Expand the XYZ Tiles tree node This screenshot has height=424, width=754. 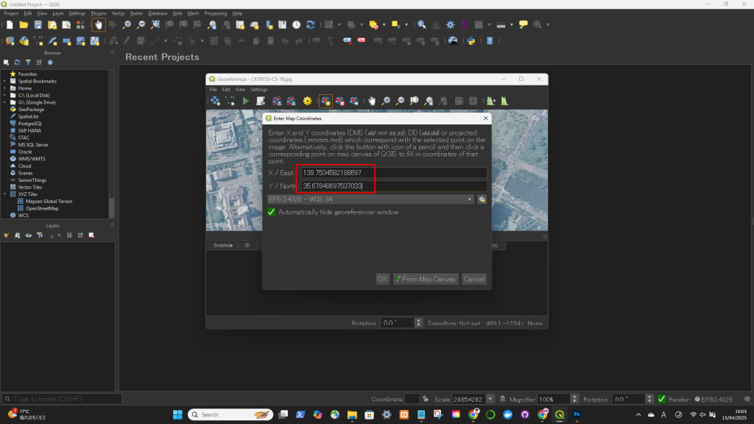point(5,194)
